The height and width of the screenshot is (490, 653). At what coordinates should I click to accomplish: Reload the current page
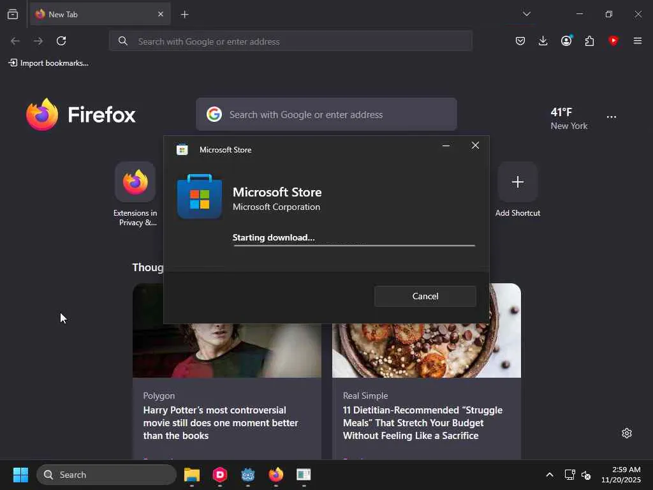click(x=61, y=41)
